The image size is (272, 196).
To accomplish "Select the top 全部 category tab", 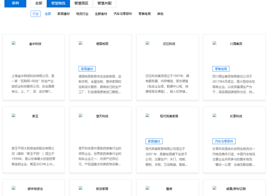I will pos(39,3).
